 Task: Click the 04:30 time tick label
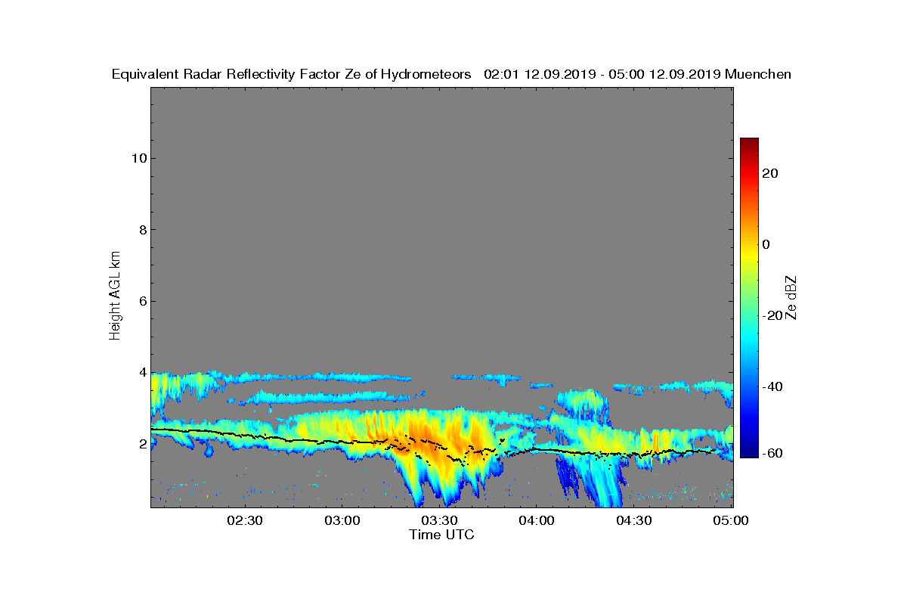click(x=634, y=520)
